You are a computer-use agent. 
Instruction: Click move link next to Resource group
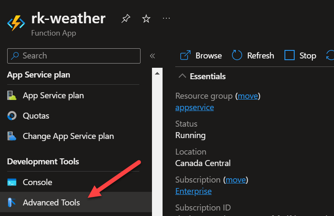248,96
